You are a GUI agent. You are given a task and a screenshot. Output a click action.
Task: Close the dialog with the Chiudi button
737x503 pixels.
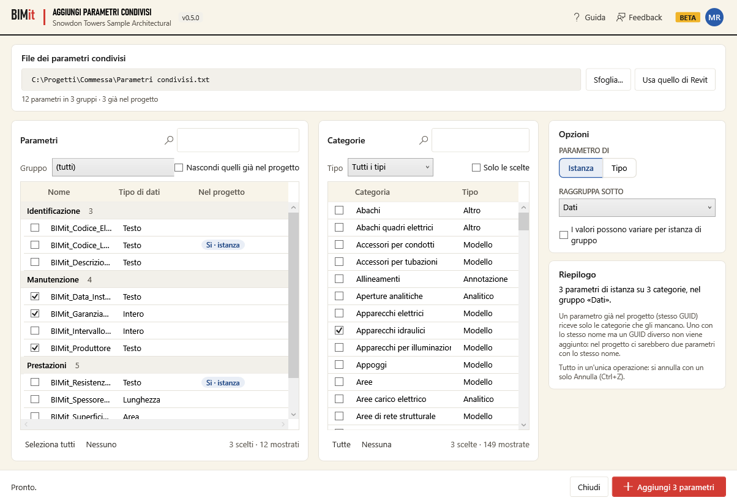(x=589, y=488)
